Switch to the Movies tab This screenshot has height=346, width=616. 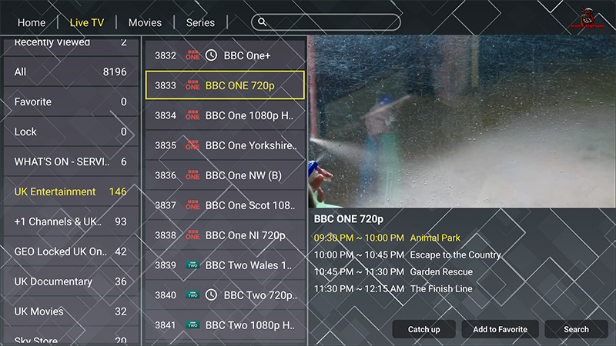(145, 22)
